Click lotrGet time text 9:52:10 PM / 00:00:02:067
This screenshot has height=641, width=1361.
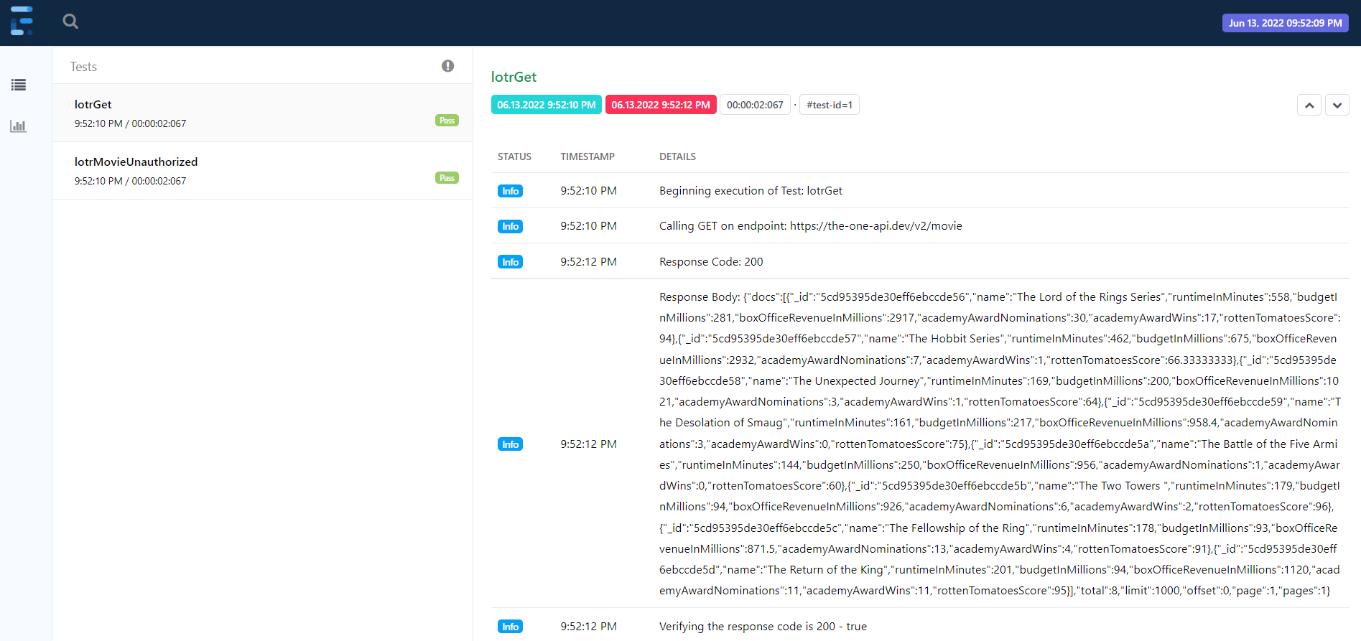130,123
